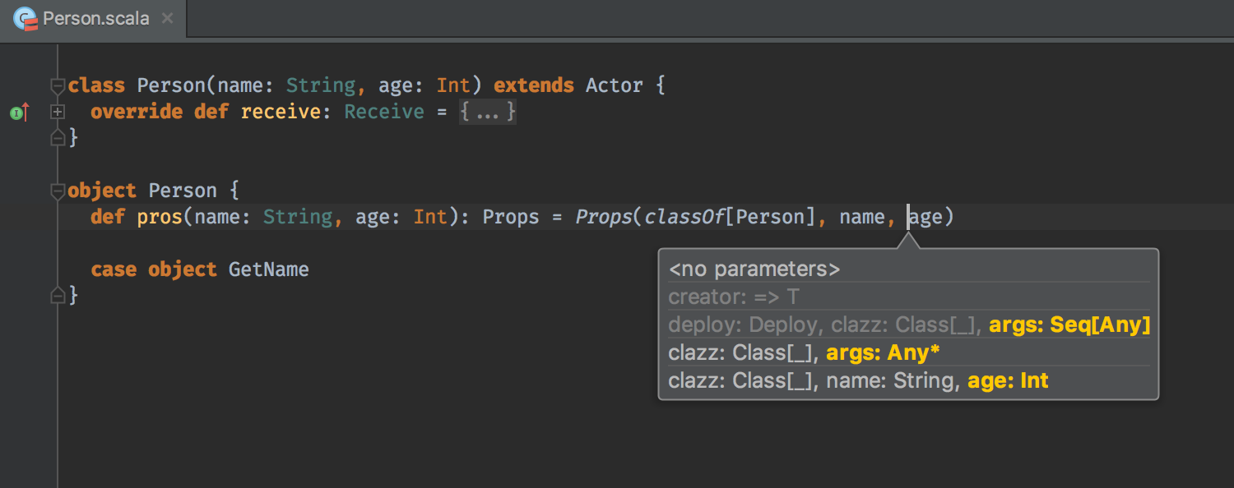Click the Props method call

pos(603,217)
